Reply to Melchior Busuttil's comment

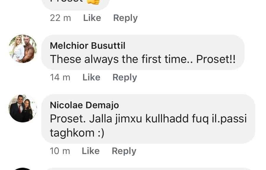click(x=125, y=77)
